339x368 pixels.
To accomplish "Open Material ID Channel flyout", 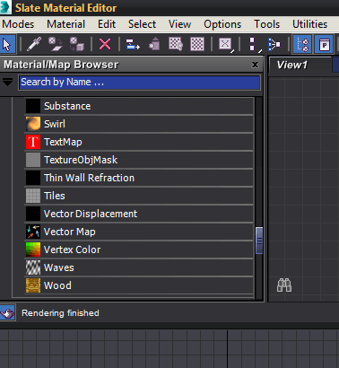I will click(226, 44).
